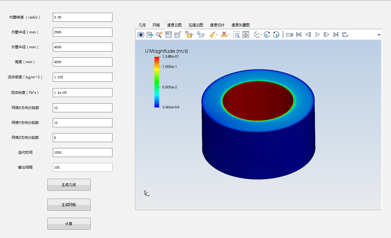This screenshot has height=238, width=391.
Task: Click the rotate clockwise icon
Action: coord(267,35)
